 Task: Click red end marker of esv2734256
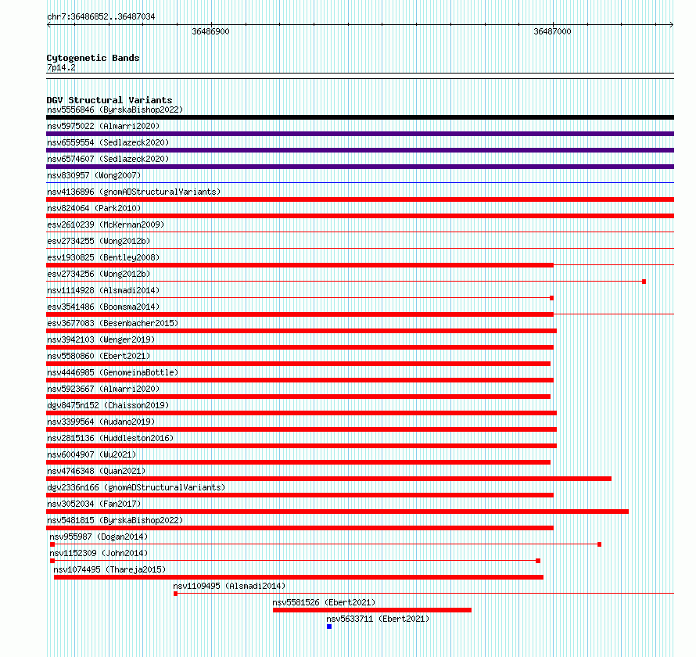tap(644, 282)
